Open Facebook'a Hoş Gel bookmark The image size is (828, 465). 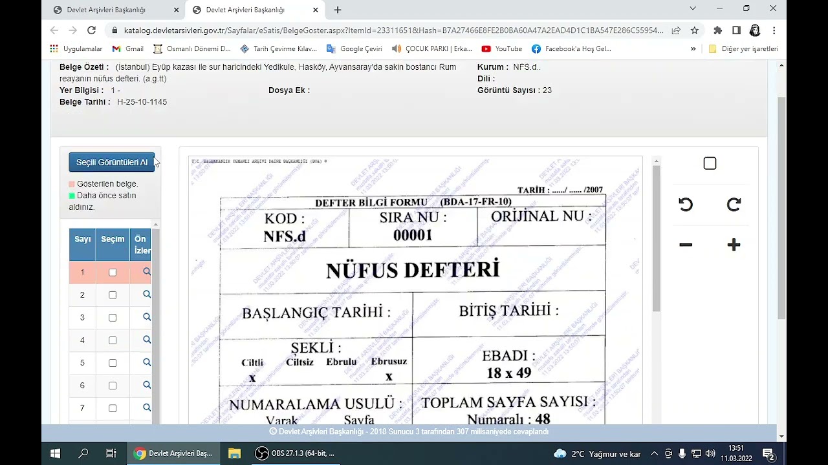571,48
